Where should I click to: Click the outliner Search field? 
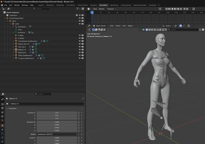pyautogui.click(x=41, y=9)
